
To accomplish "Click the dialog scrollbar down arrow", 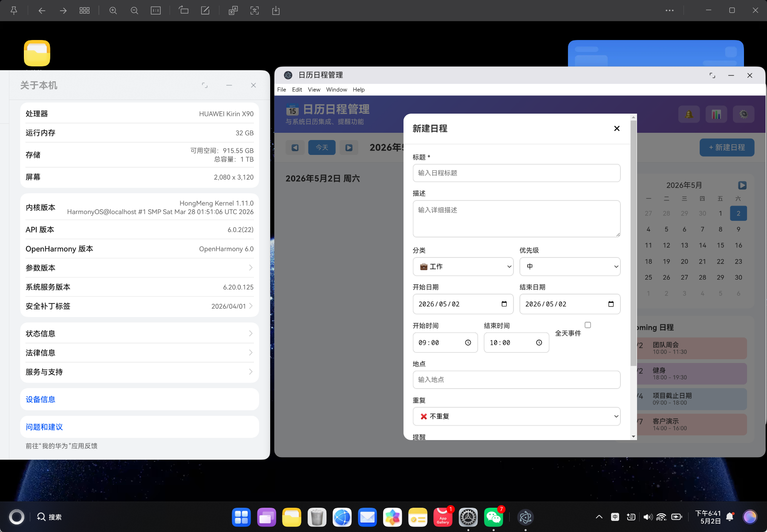I will [634, 436].
